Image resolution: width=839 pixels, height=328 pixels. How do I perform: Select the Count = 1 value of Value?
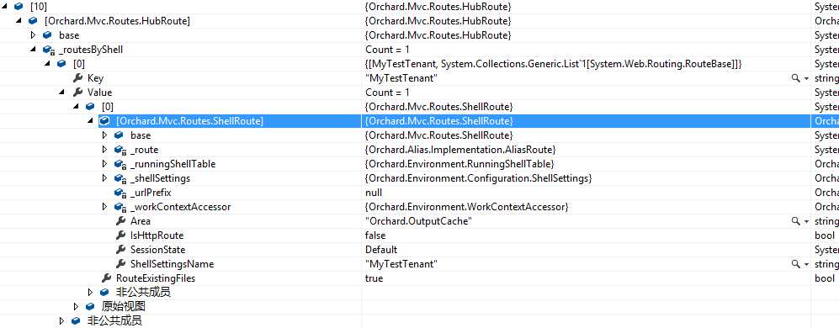387,93
